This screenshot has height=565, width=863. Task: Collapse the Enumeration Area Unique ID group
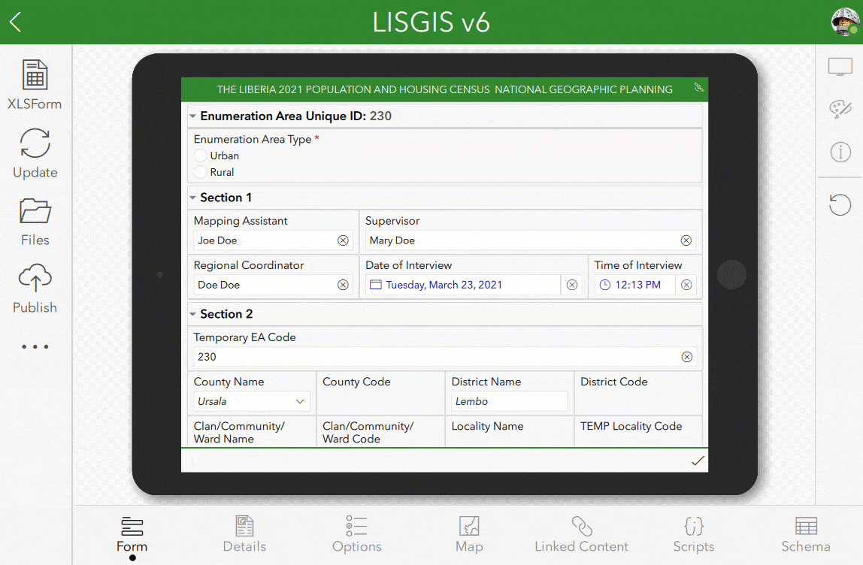point(192,116)
